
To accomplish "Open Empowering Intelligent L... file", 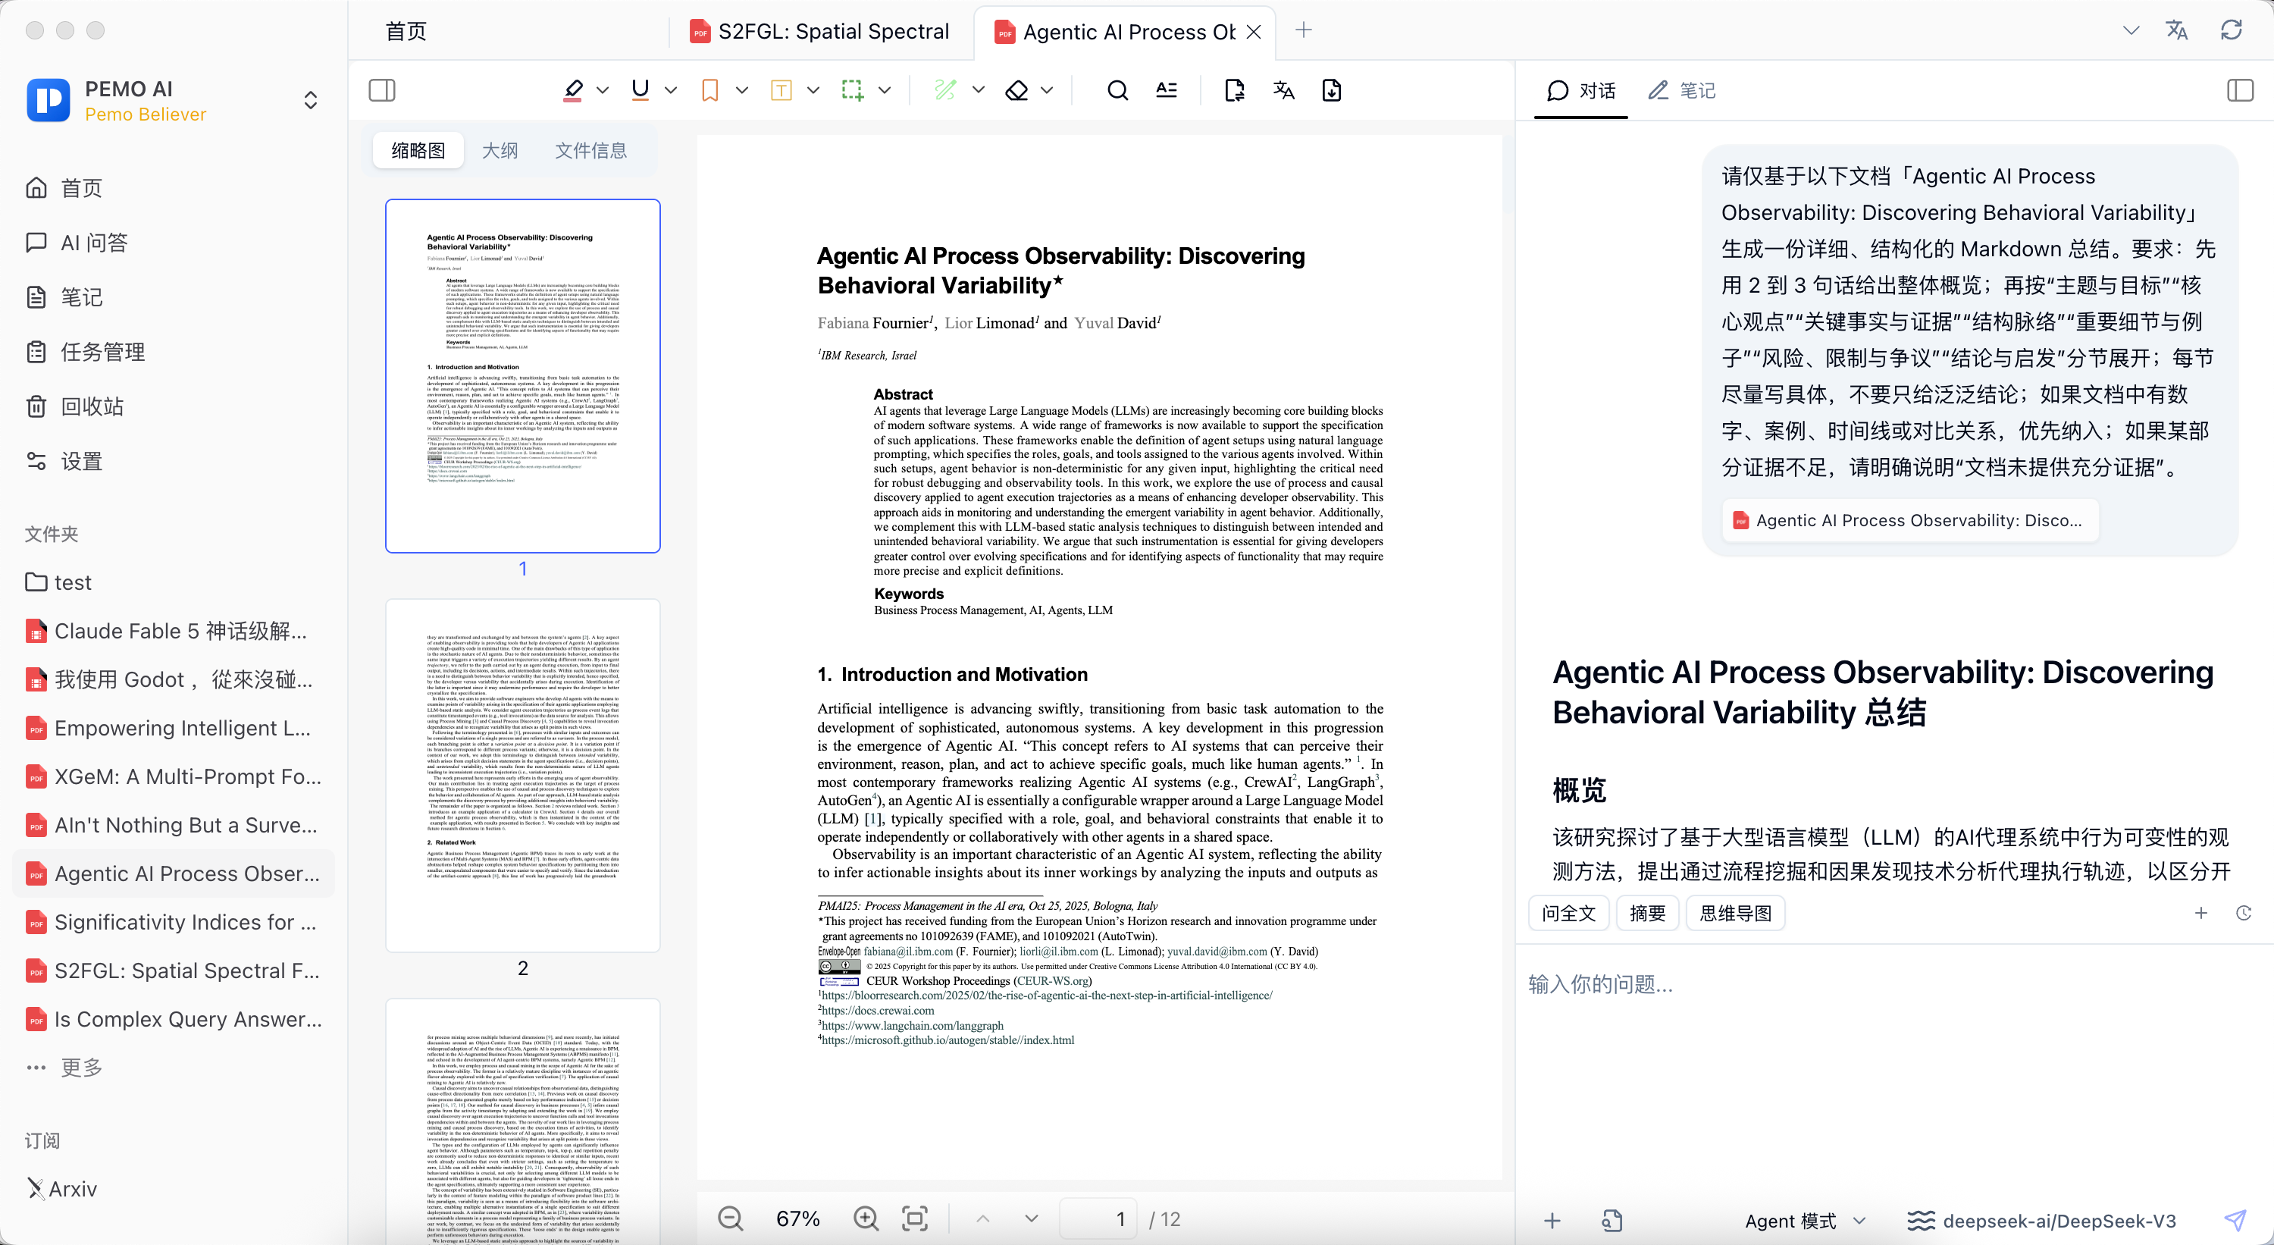I will [173, 729].
